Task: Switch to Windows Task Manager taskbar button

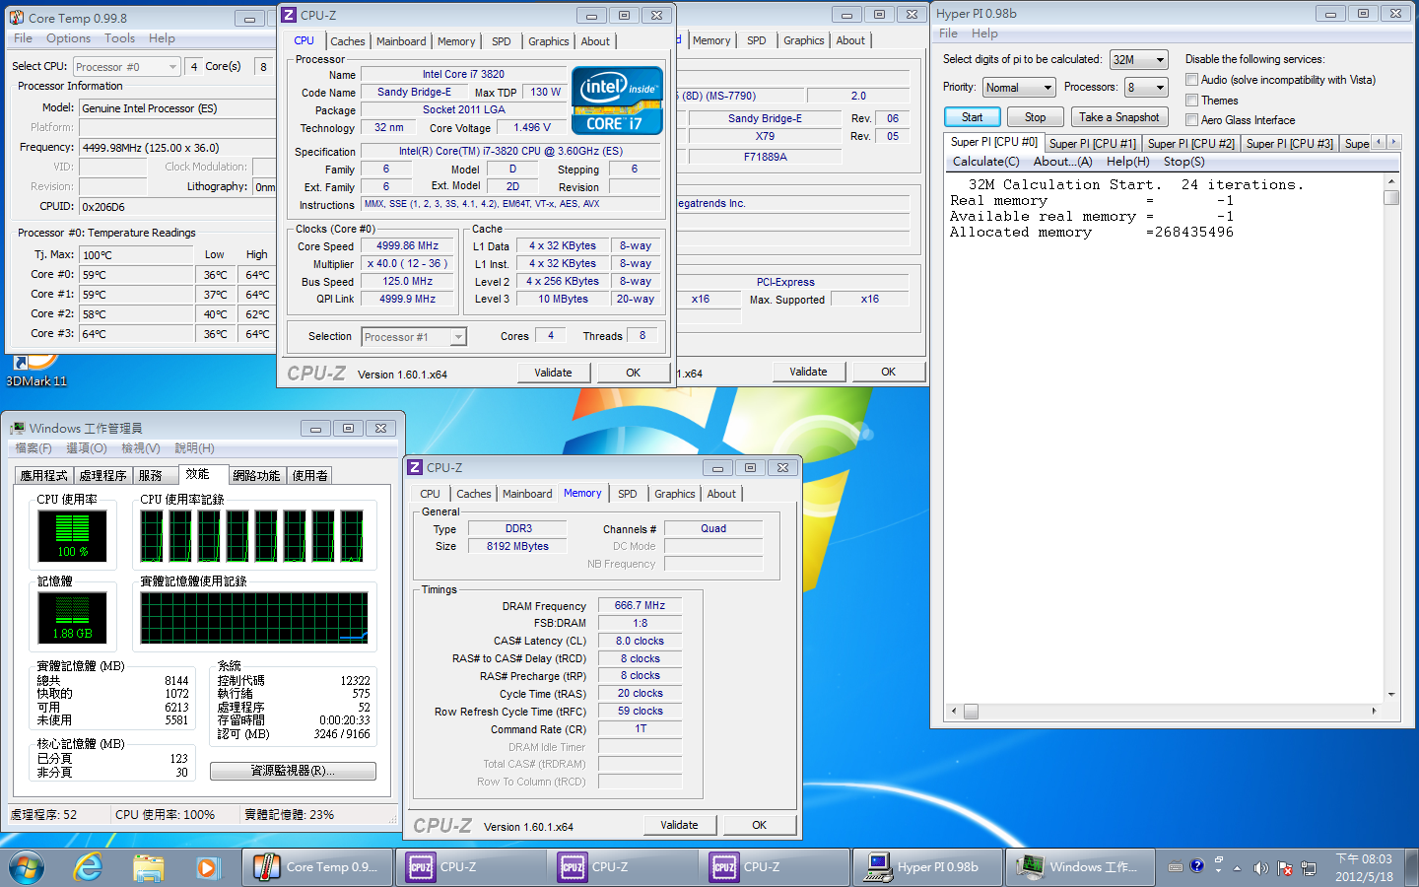Action: coord(1079,867)
